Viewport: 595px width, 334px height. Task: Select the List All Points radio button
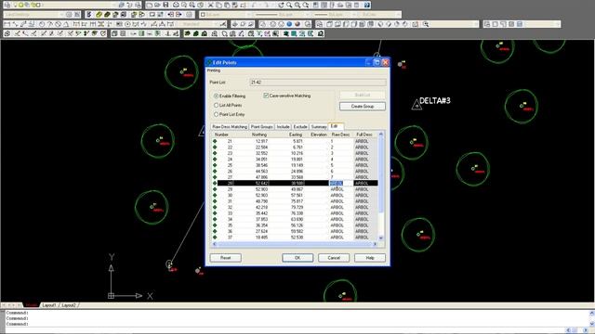[x=216, y=105]
